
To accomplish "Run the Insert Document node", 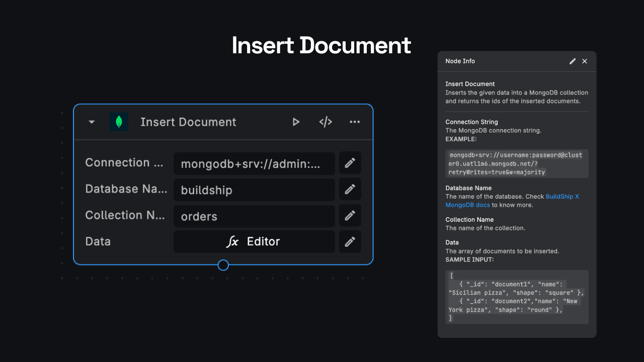I will click(x=296, y=122).
